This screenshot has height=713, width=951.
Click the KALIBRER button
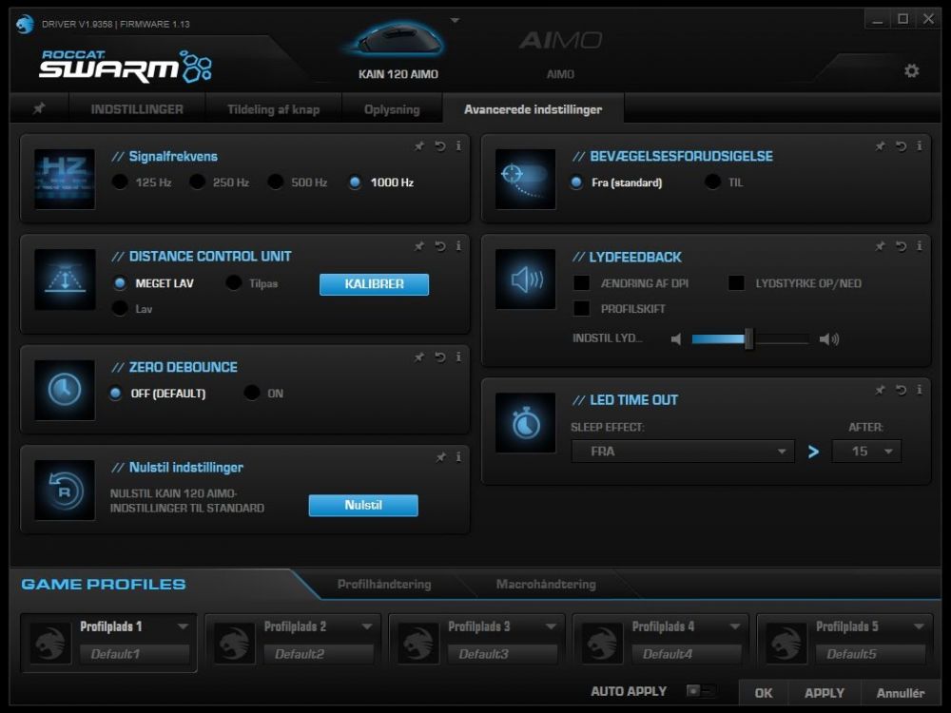(x=374, y=284)
